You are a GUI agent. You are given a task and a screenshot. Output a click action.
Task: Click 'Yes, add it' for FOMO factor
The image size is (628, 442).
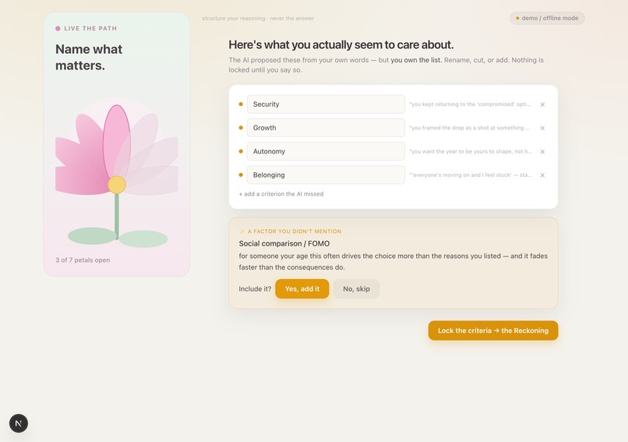pos(302,288)
